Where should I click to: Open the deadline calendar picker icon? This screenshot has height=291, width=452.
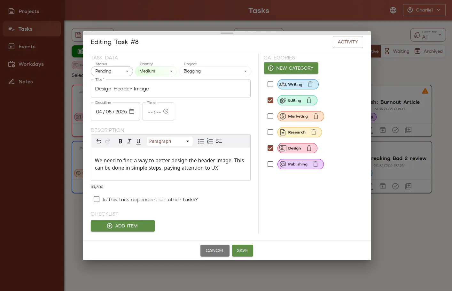pyautogui.click(x=132, y=111)
